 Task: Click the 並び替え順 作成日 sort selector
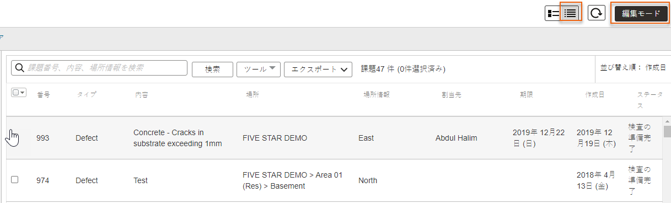click(633, 67)
